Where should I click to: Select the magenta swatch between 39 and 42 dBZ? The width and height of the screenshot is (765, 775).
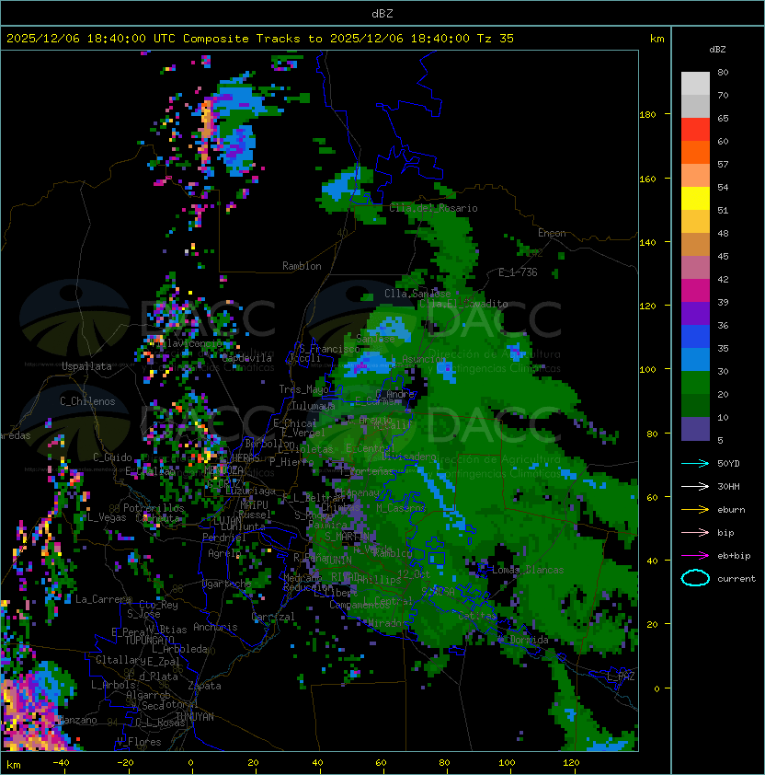[x=695, y=291]
